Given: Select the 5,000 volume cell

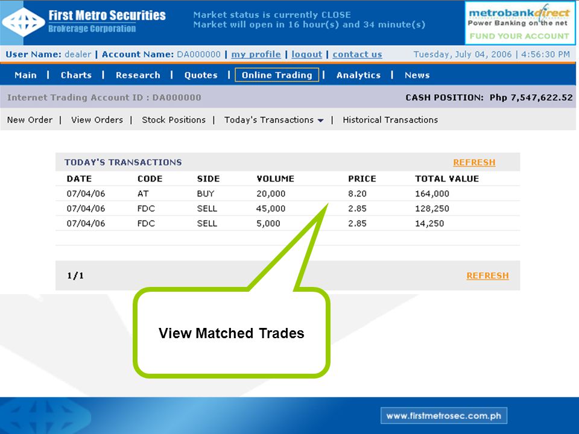Looking at the screenshot, I should 268,223.
